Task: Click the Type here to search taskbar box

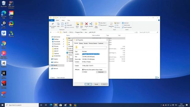Action: coord(22,105)
